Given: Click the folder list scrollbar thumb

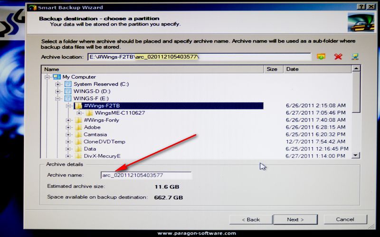Looking at the screenshot, I should [x=356, y=92].
